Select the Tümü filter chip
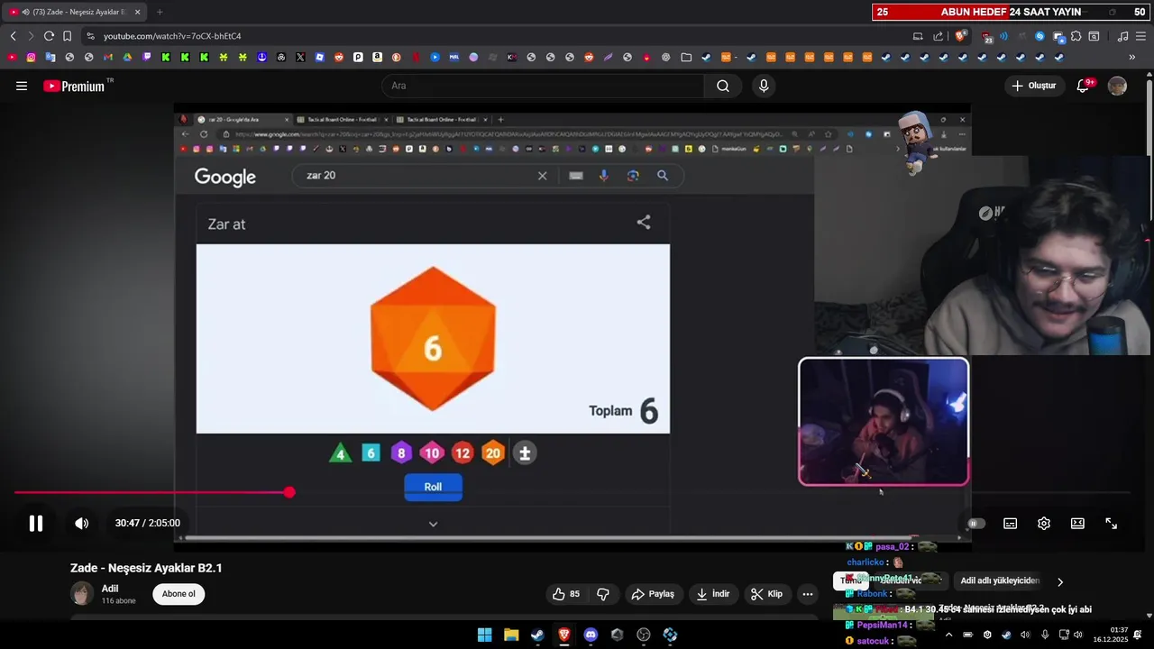The height and width of the screenshot is (649, 1154). 851,581
